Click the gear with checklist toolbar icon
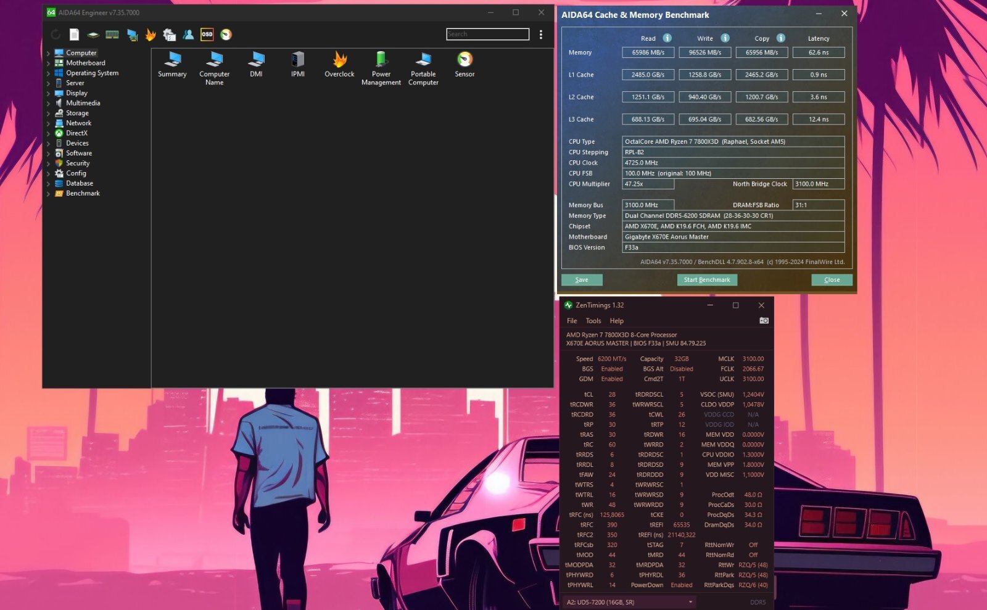The width and height of the screenshot is (987, 610). pyautogui.click(x=169, y=35)
